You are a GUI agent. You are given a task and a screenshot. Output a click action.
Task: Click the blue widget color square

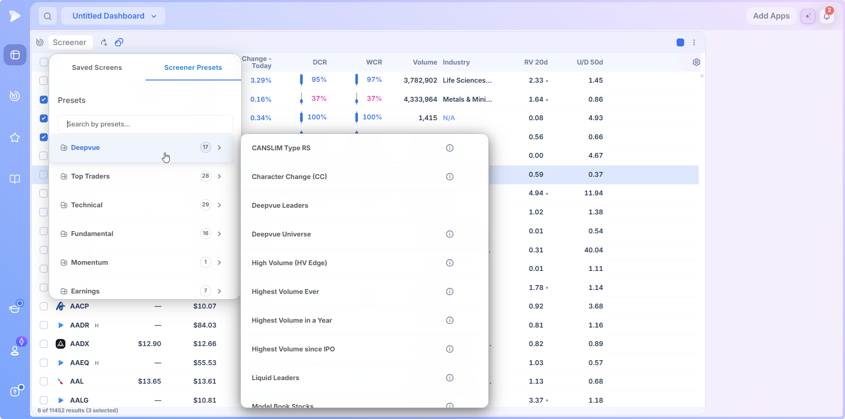click(x=680, y=42)
